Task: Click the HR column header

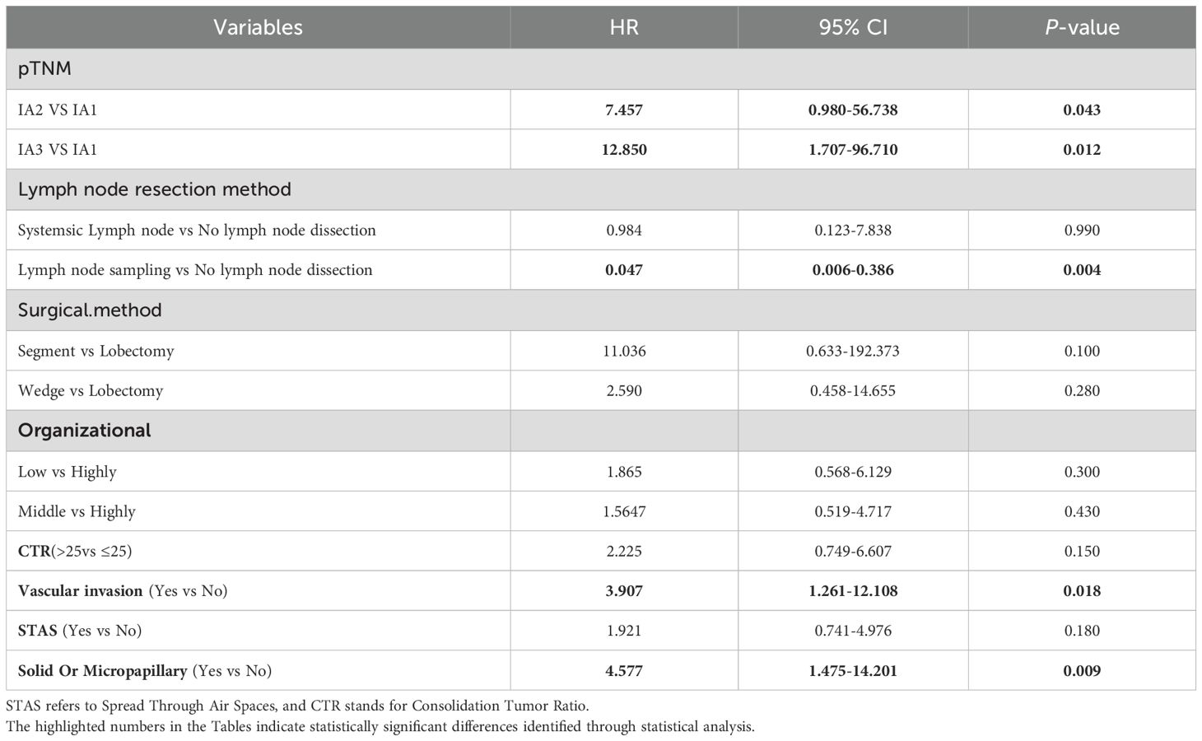Action: (x=624, y=27)
